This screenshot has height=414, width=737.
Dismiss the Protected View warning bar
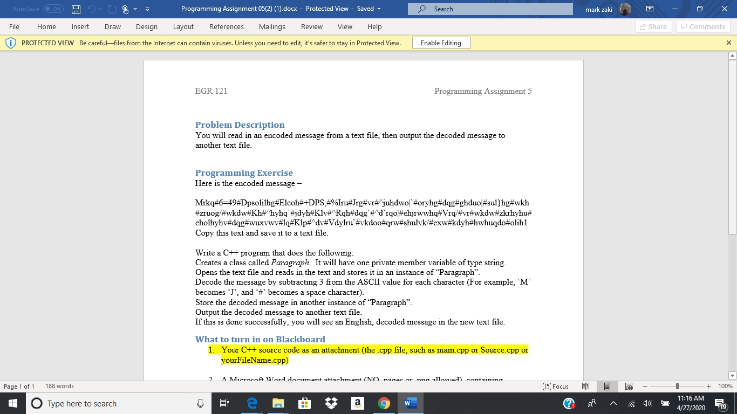(x=728, y=43)
